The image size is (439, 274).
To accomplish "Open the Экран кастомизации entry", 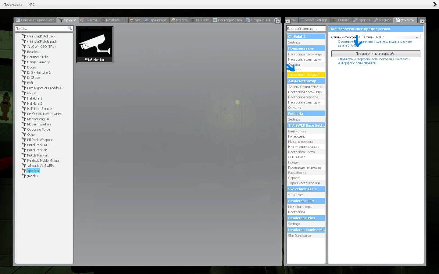I will 306,183.
